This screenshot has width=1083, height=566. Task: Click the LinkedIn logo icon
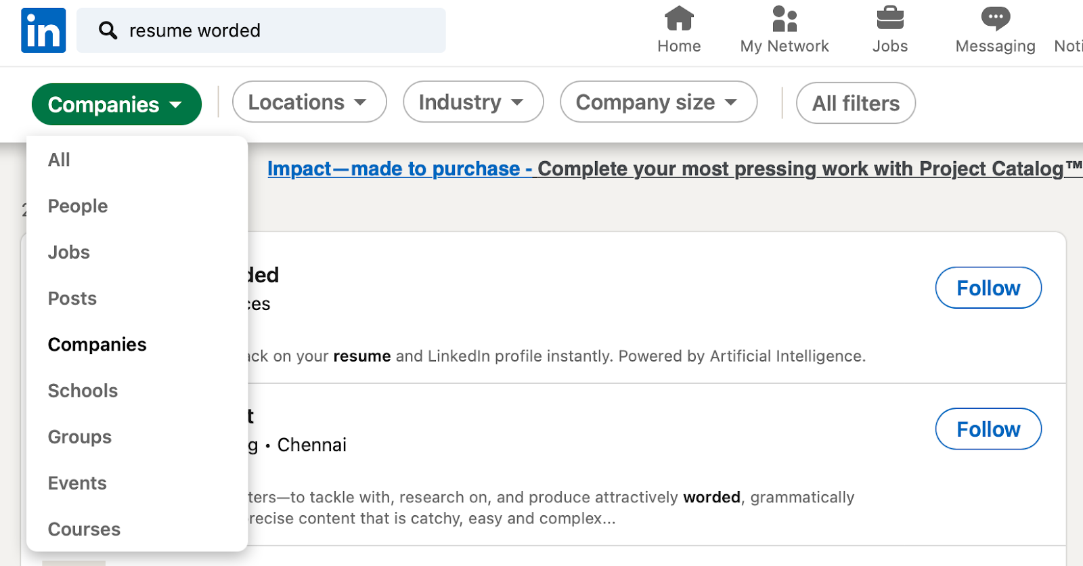(43, 30)
